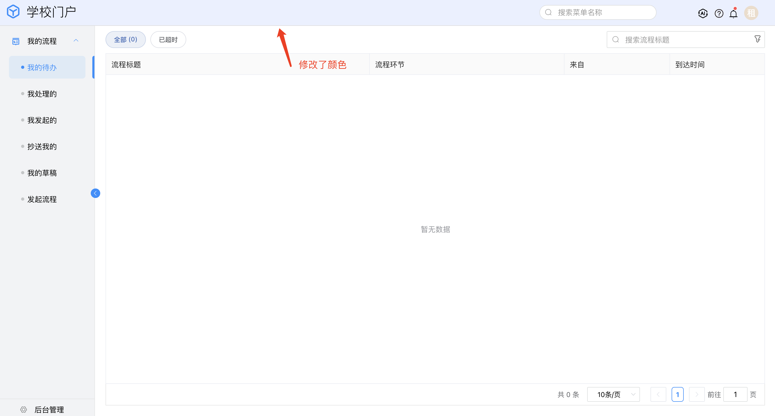This screenshot has width=775, height=416.
Task: Collapse sidebar with blue arrow button
Action: 95,193
